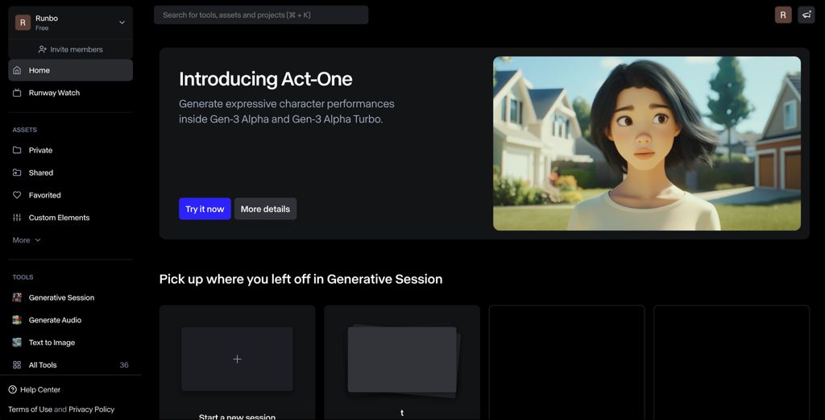Open the user avatar icon top right
The image size is (825, 420).
(782, 15)
